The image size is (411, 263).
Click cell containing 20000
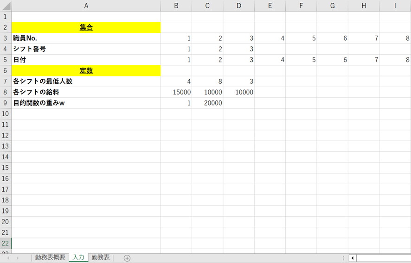(207, 103)
